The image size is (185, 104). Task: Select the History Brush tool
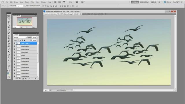coord(9,41)
